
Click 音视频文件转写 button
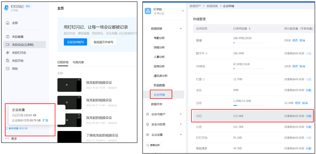pyautogui.click(x=103, y=42)
